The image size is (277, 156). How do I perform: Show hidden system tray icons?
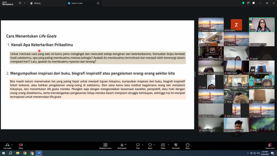tap(248, 153)
